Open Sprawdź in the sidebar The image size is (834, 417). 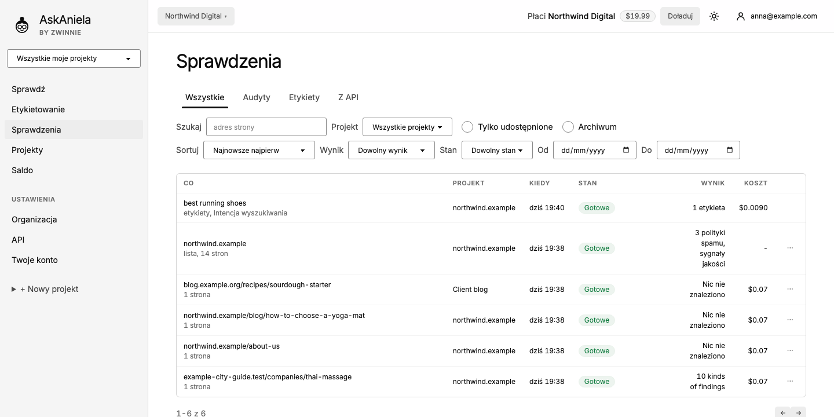(74, 89)
